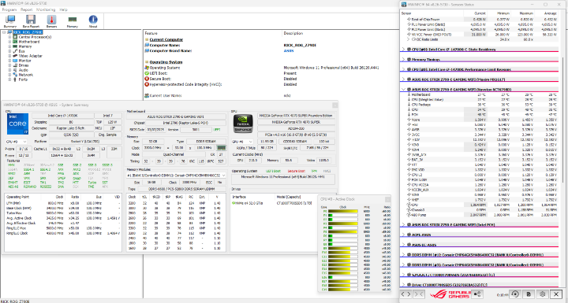The image size is (568, 303).
Task: Click the P0 core clock bar
Action: (342, 211)
